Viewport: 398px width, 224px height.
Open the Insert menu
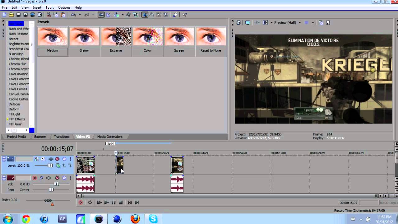(37, 7)
